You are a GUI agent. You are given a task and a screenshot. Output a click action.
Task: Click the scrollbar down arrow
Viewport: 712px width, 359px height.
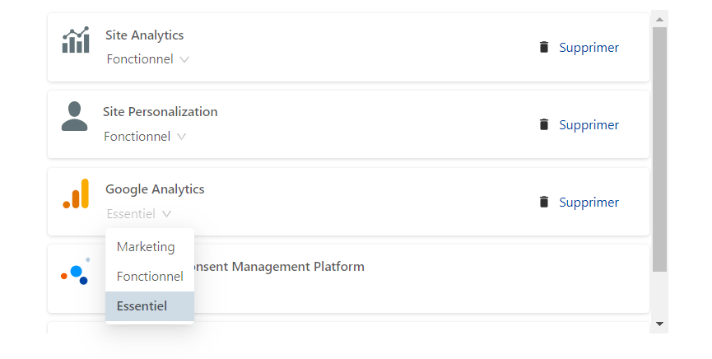pos(660,324)
